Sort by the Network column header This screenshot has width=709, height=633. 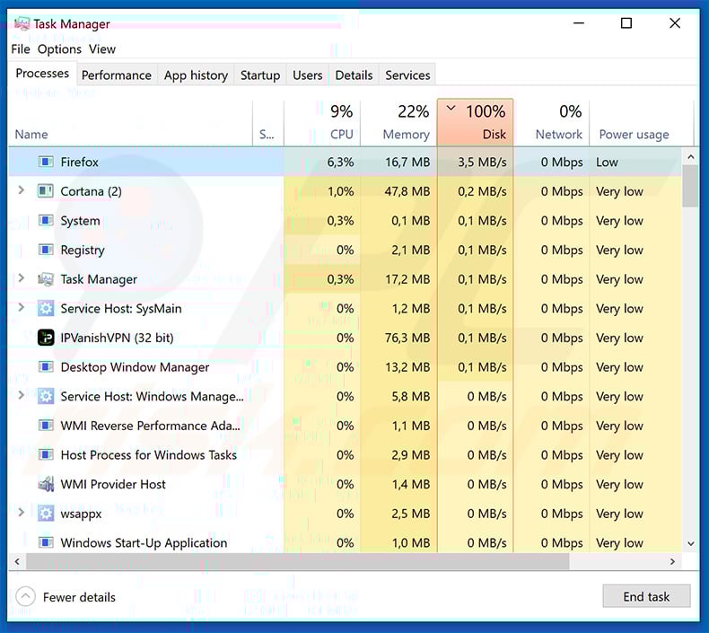point(551,123)
